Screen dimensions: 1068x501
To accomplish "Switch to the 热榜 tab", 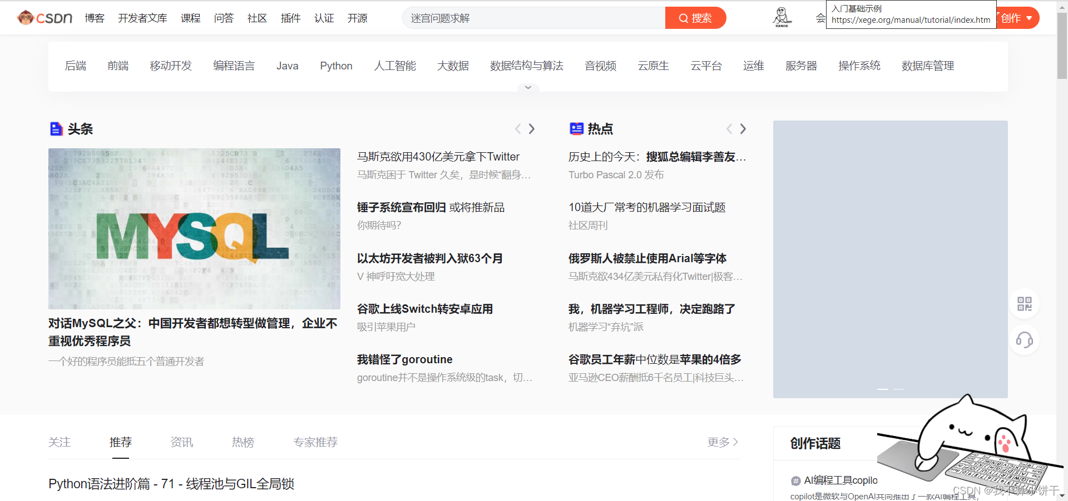I will [x=243, y=442].
